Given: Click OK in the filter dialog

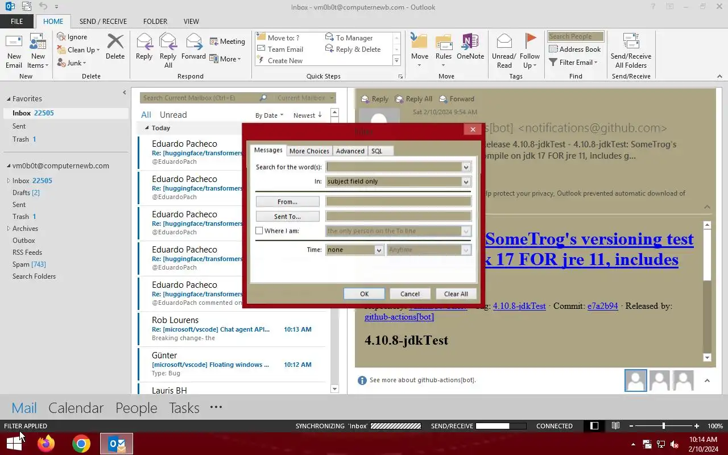Looking at the screenshot, I should [364, 294].
